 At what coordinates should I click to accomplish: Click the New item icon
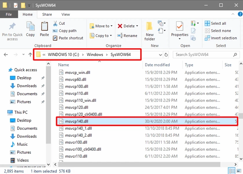pos(160,23)
